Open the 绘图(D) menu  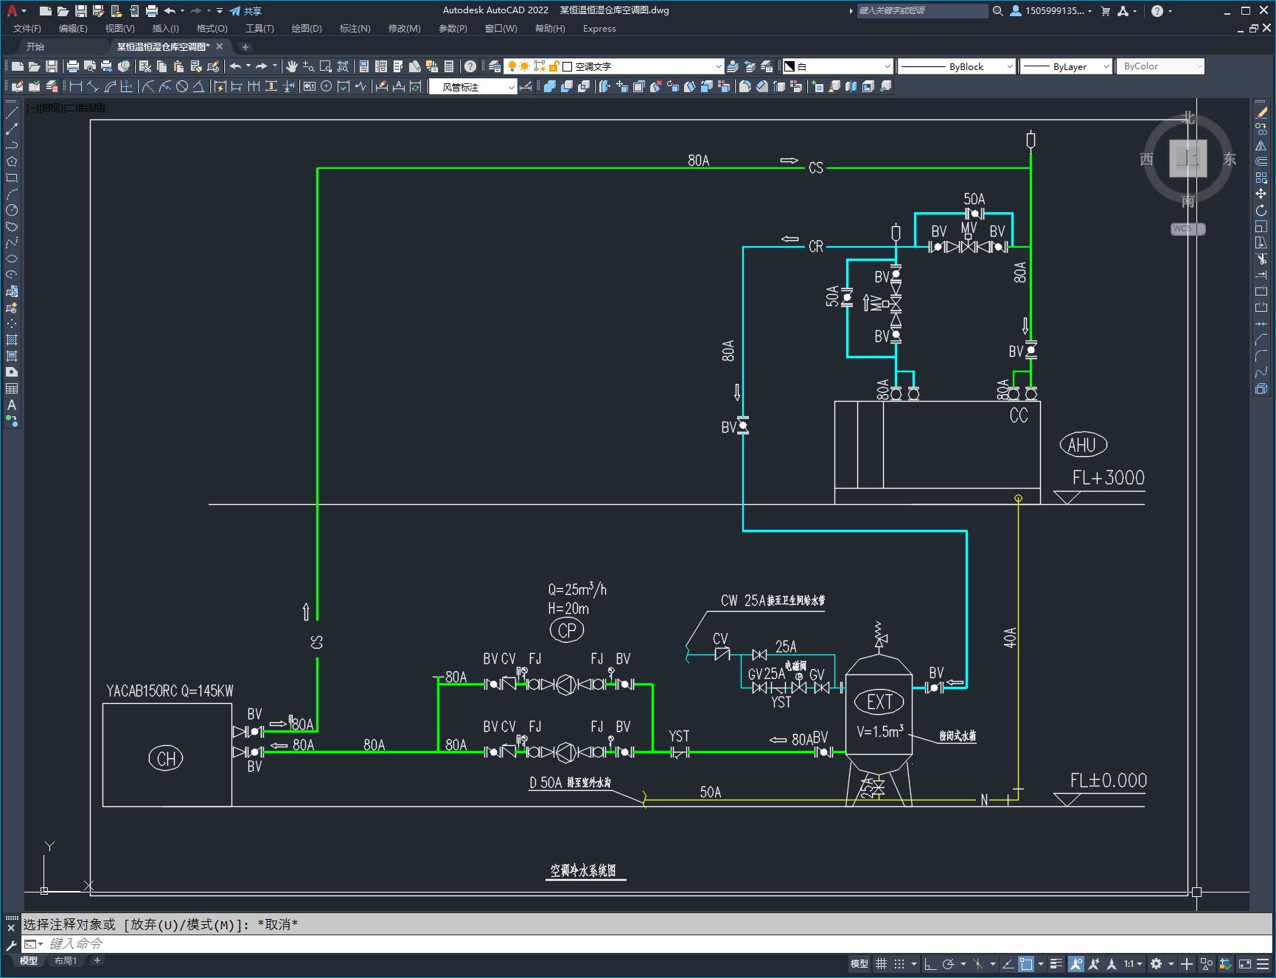click(307, 29)
